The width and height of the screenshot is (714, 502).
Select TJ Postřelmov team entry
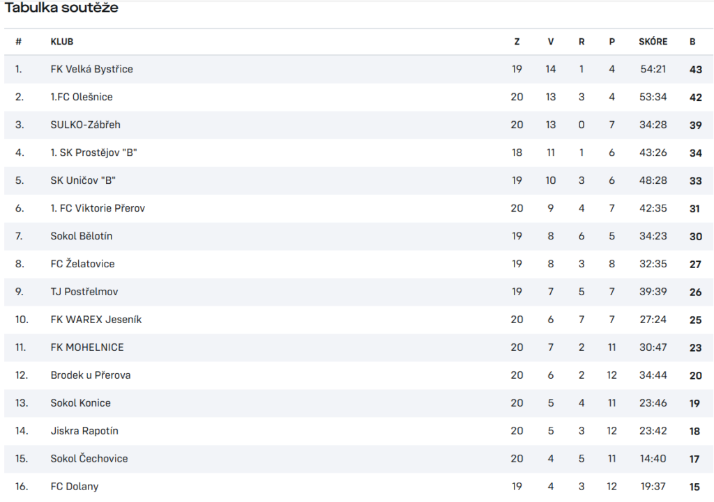click(x=84, y=292)
